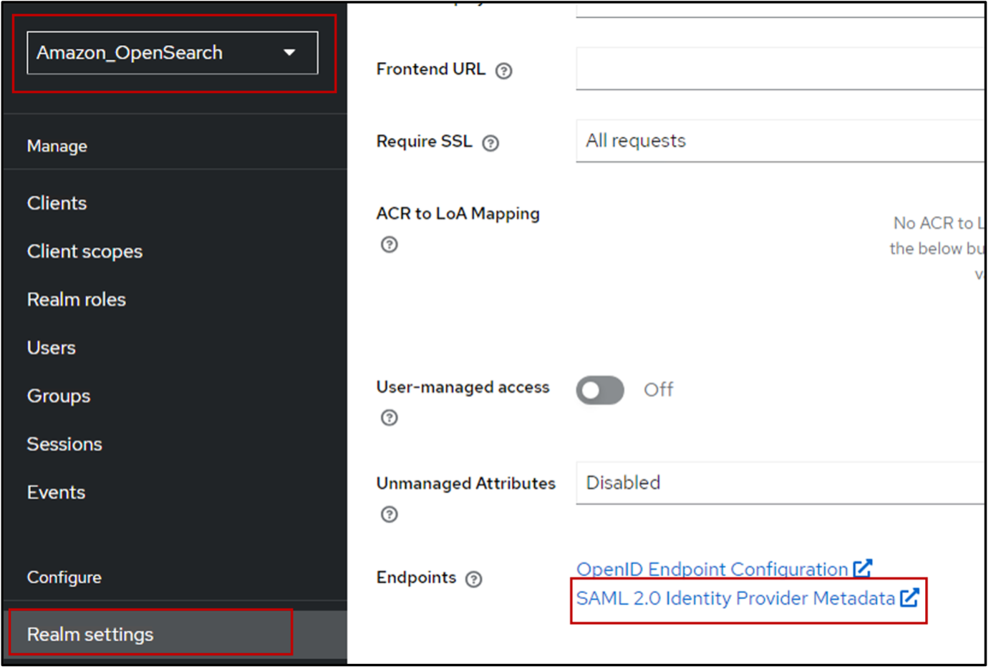This screenshot has width=991, height=669.
Task: Click the Manage section heading
Action: (x=57, y=146)
